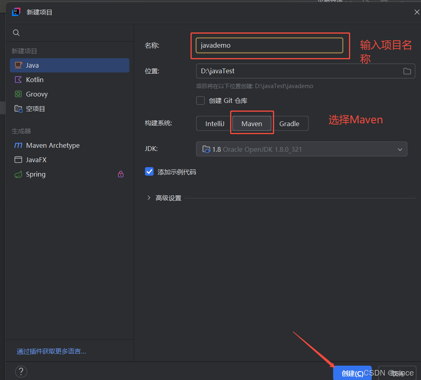This screenshot has width=421, height=380.
Task: Uncheck the 添加示例代码 checkbox
Action: pyautogui.click(x=149, y=171)
